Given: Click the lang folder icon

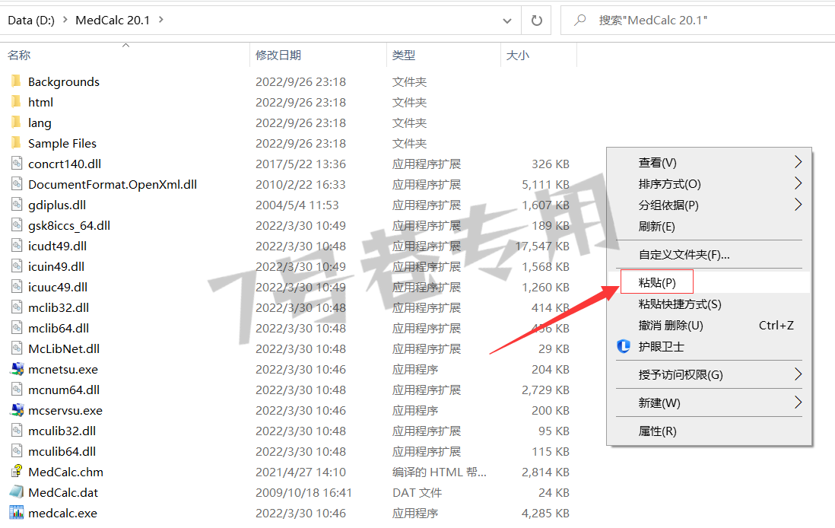Looking at the screenshot, I should coord(17,122).
